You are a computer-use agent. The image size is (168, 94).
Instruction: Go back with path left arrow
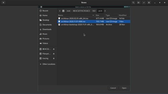coord(60,11)
